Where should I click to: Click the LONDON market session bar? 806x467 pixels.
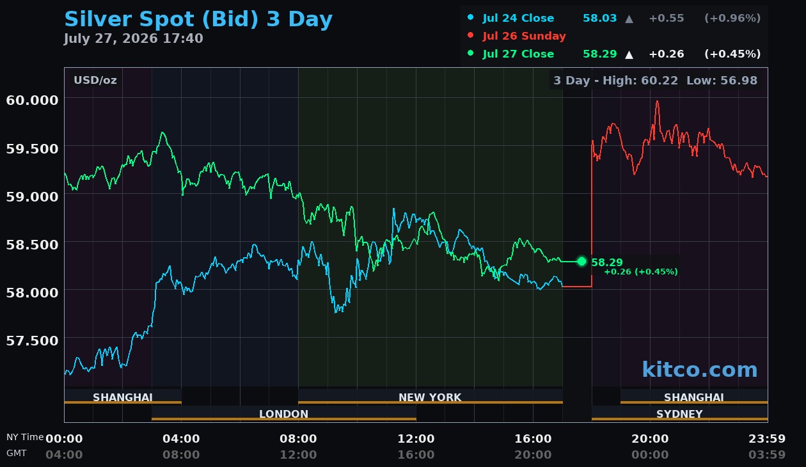(x=283, y=413)
